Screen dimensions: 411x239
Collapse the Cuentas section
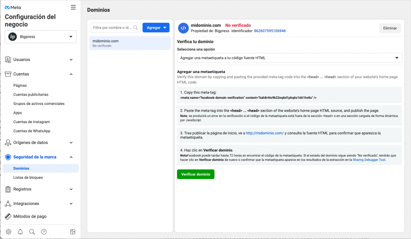pos(71,74)
